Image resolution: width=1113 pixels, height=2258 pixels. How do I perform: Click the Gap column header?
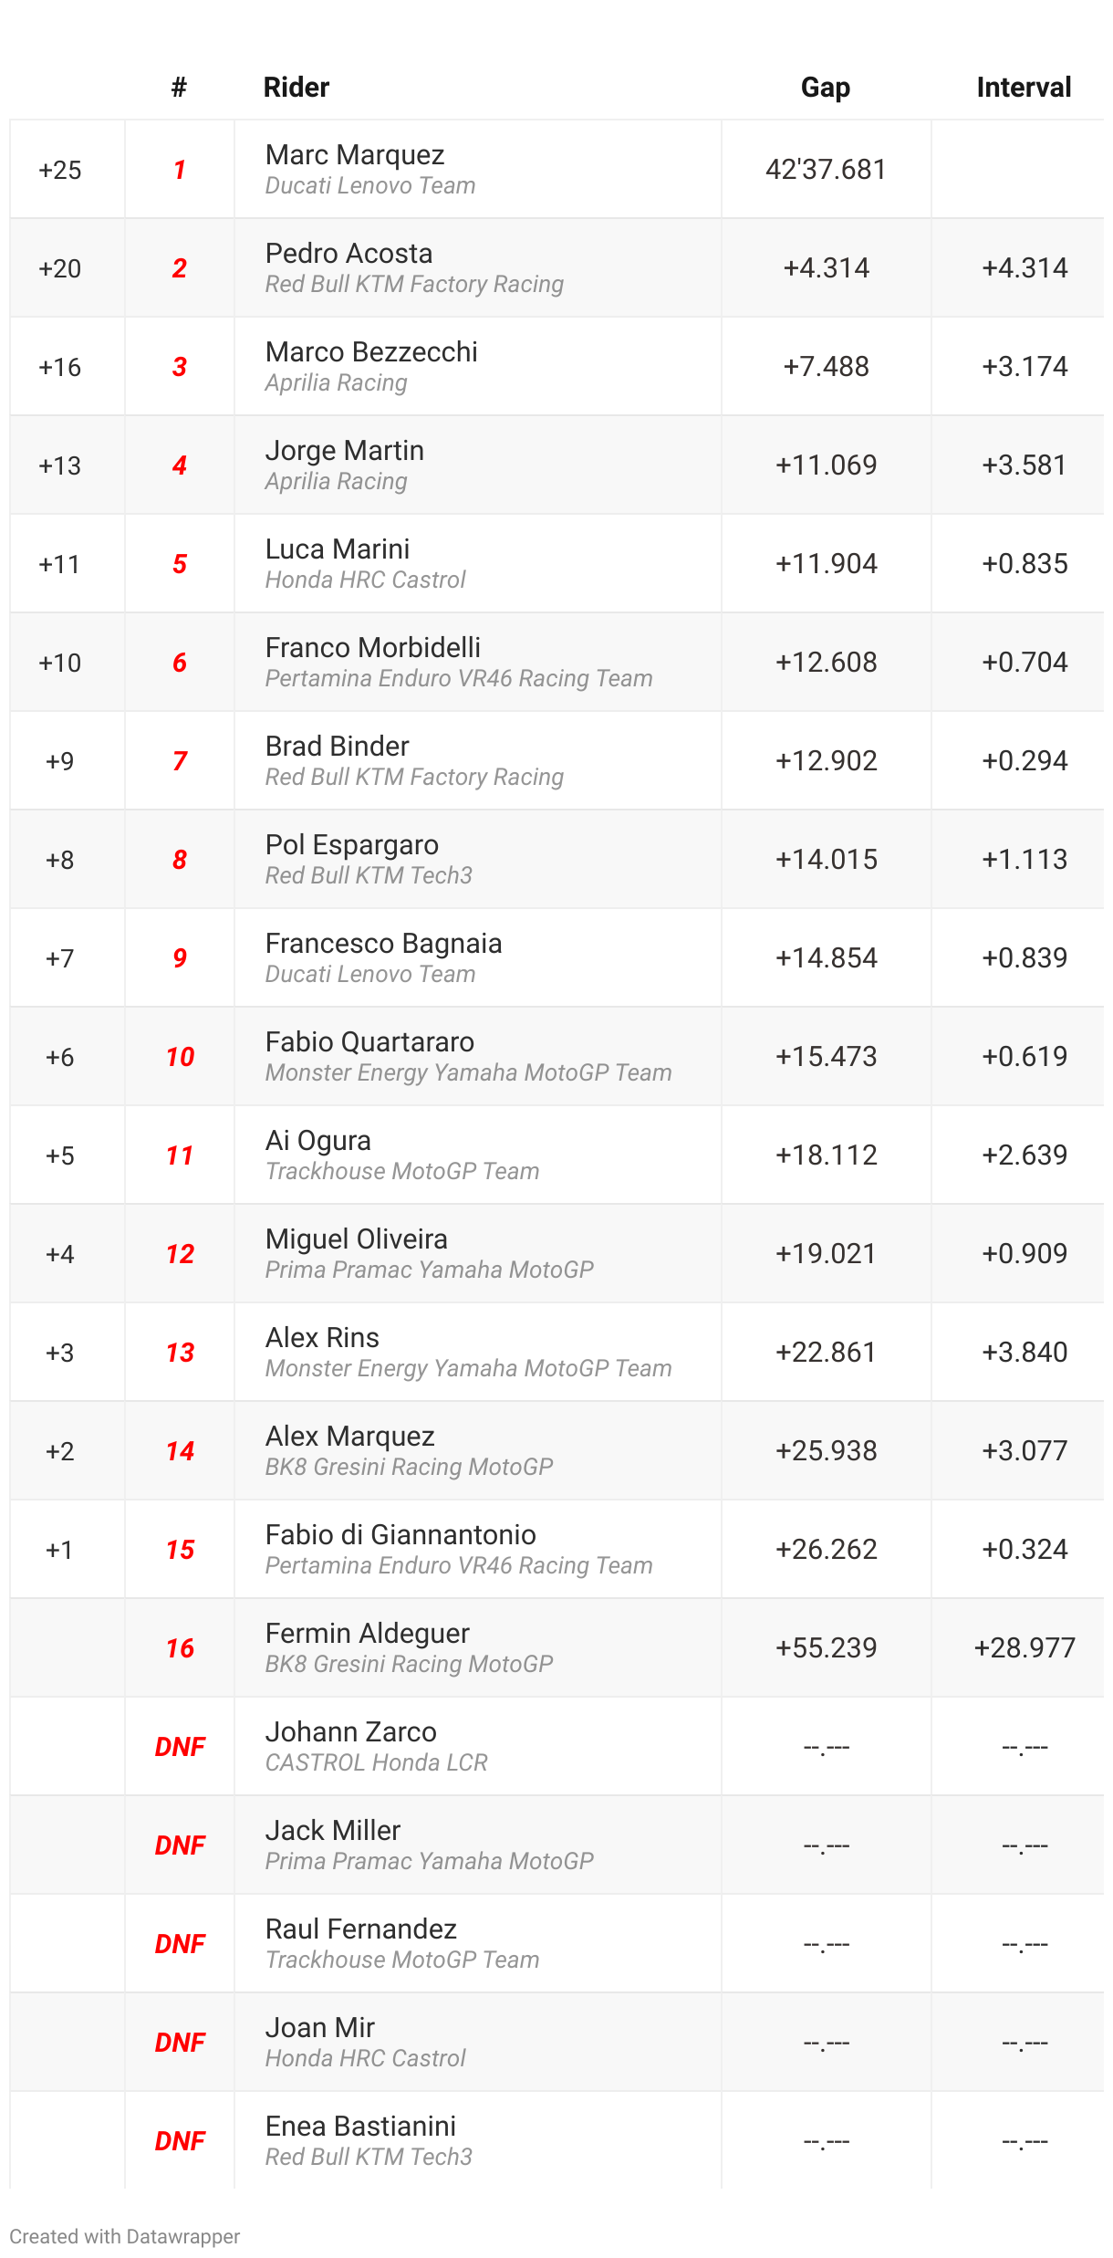tap(826, 88)
